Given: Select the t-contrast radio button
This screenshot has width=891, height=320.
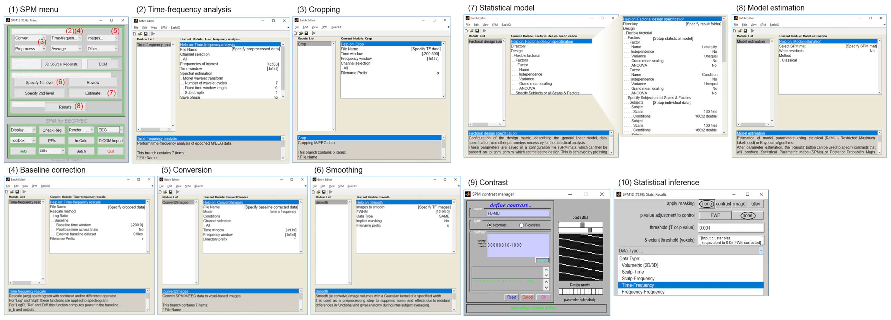Looking at the screenshot, I should tap(489, 226).
